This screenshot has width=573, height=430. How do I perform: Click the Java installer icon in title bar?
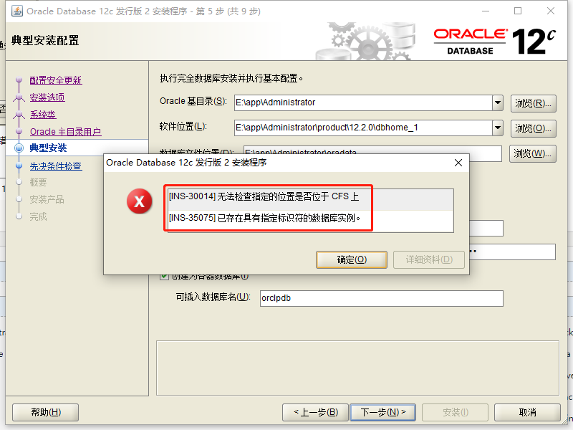click(x=17, y=11)
